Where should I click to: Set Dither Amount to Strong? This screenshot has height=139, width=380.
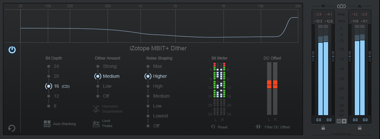(98, 66)
